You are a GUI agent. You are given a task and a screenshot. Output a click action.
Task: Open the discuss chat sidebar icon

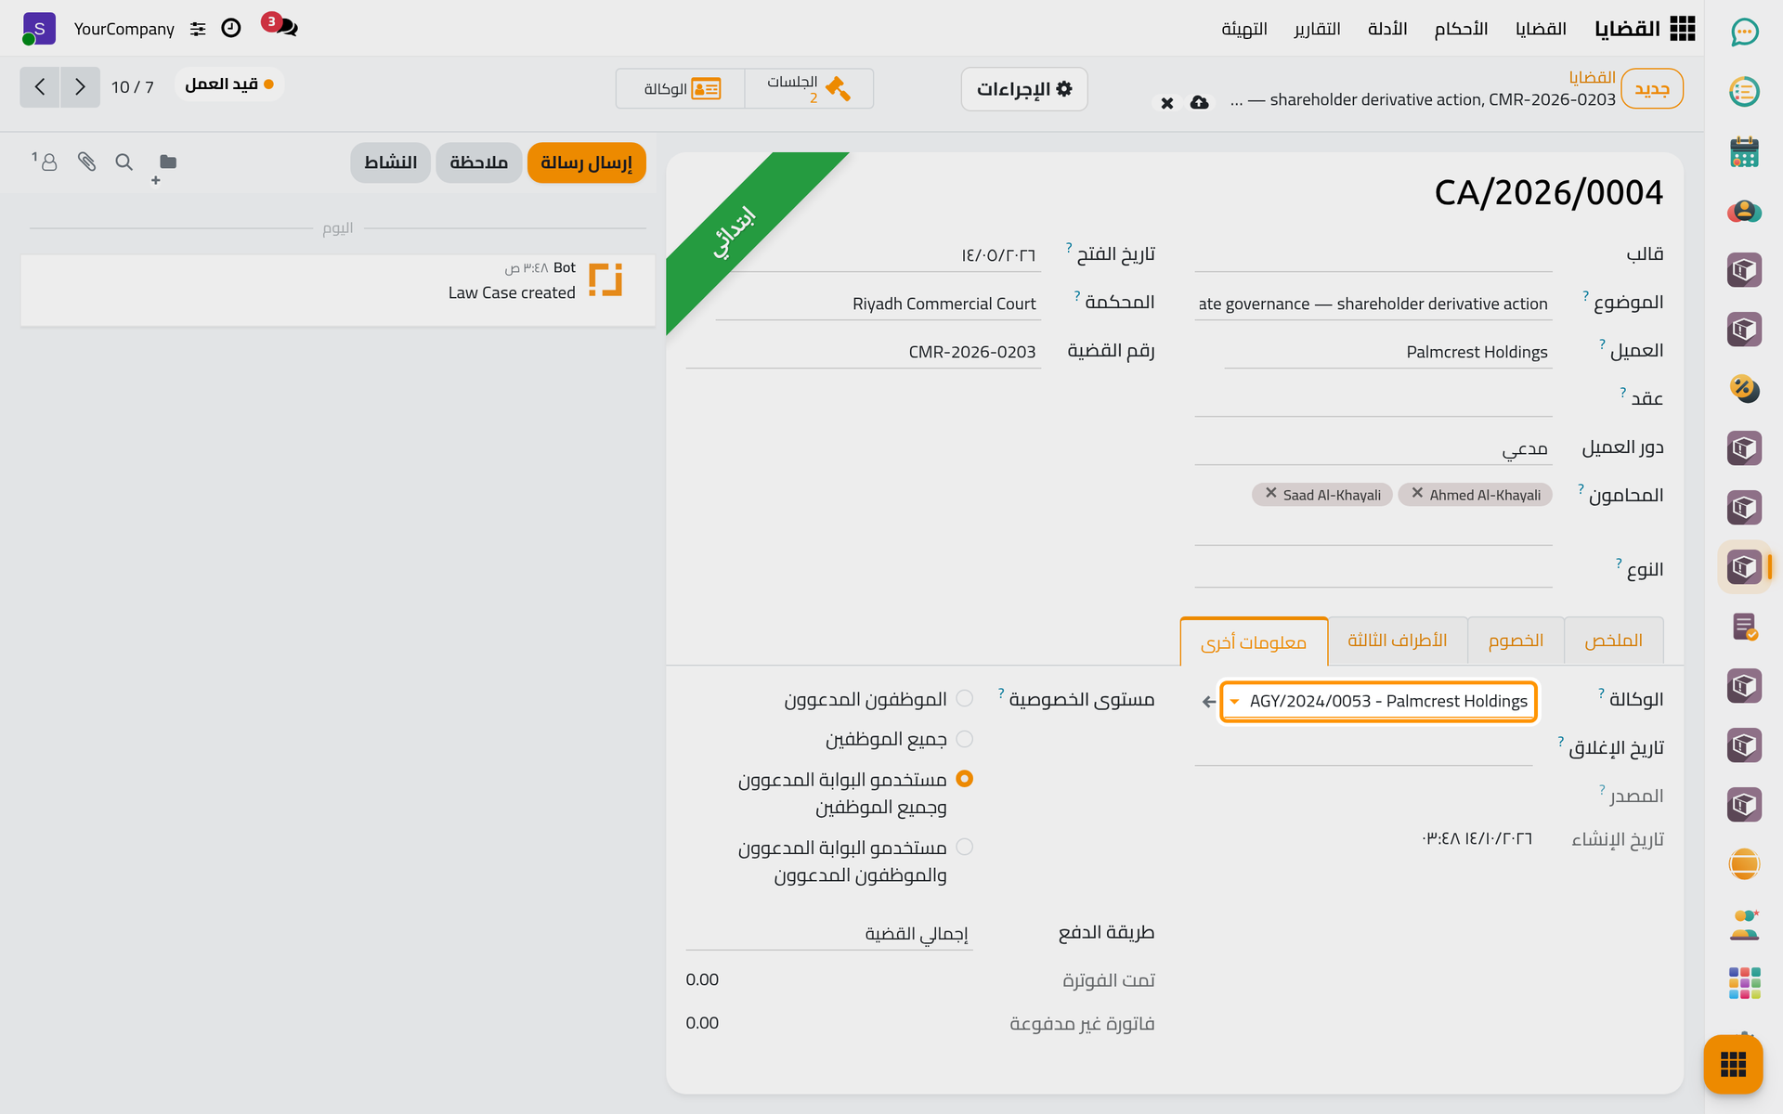coord(1744,32)
